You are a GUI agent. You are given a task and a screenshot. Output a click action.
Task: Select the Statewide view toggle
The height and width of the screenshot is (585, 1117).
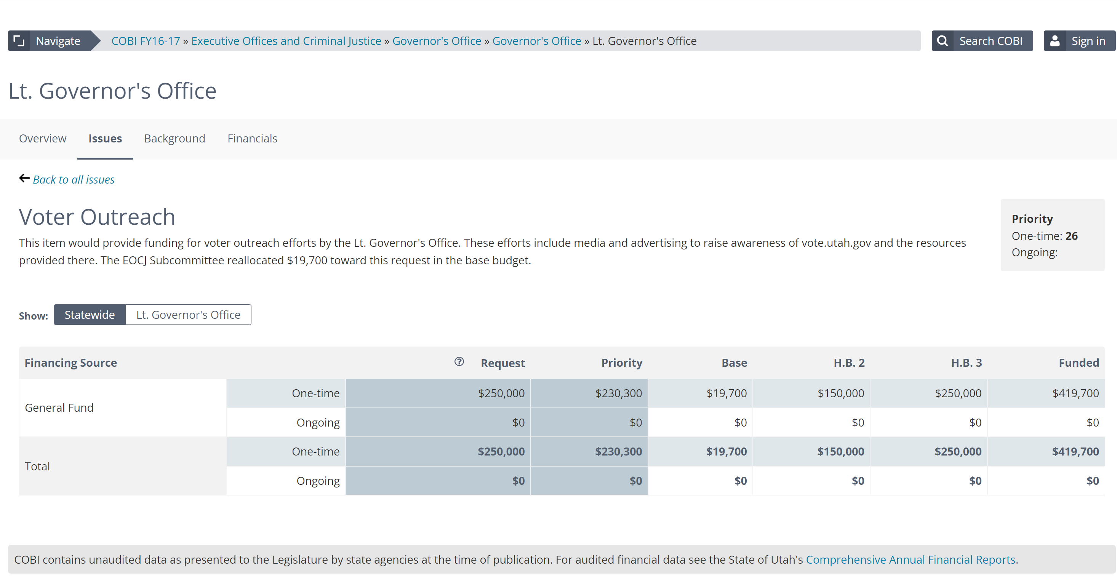[89, 315]
